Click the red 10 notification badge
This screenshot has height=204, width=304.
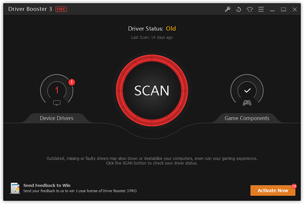click(294, 186)
